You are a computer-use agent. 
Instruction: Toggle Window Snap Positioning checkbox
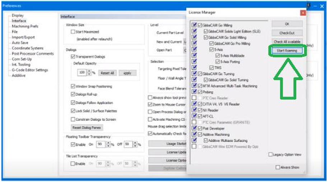tap(73, 86)
